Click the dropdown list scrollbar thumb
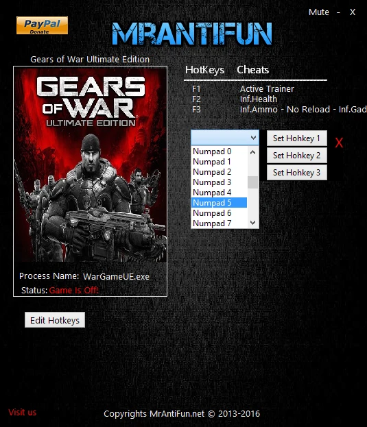 [253, 182]
